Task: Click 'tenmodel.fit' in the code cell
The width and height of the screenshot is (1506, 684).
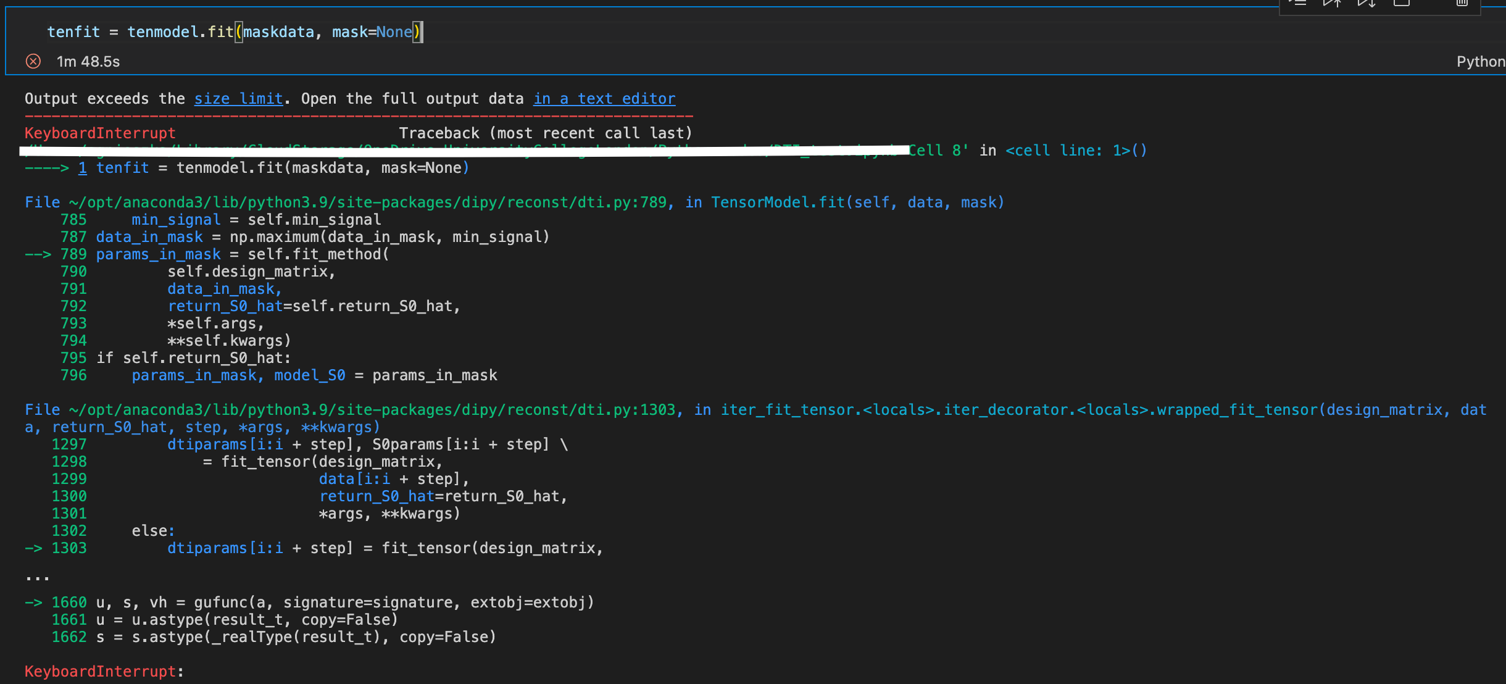Action: 180,32
